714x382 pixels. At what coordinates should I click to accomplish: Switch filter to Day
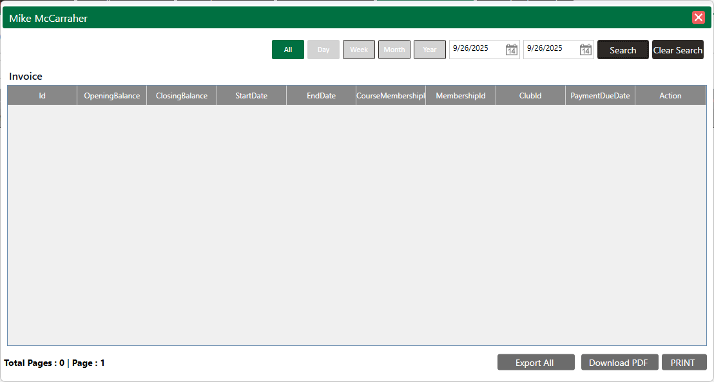tap(323, 50)
